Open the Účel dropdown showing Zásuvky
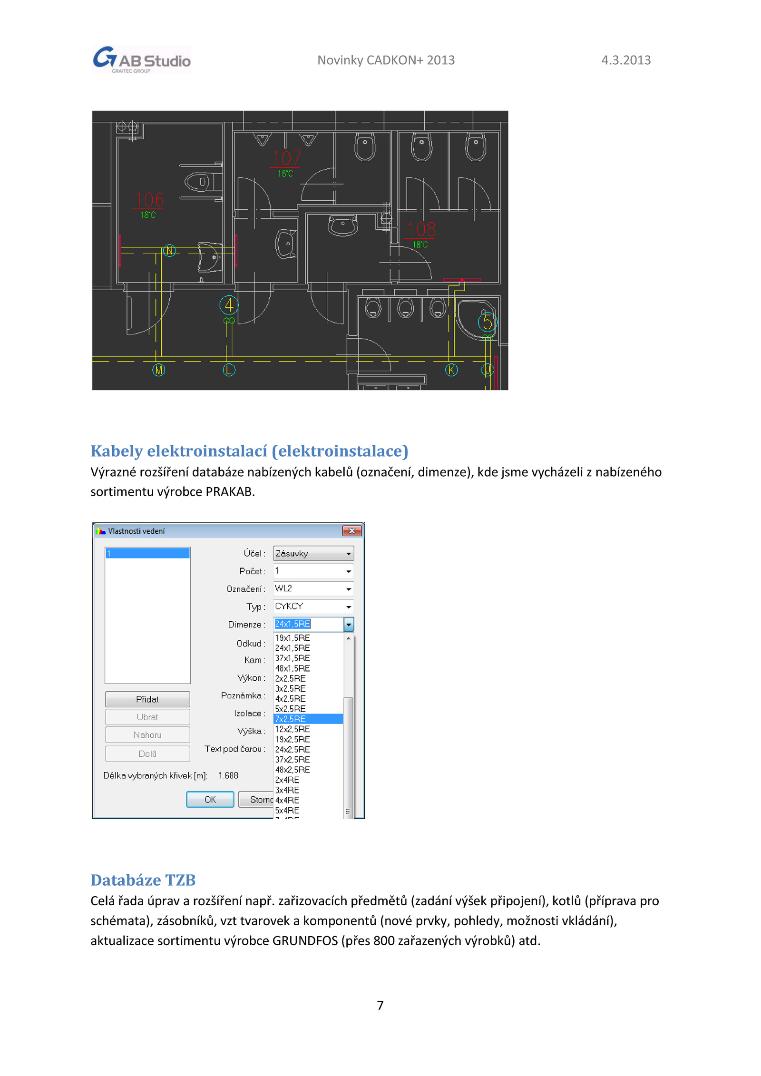Screen dimensions: 761x1076 tap(313, 554)
